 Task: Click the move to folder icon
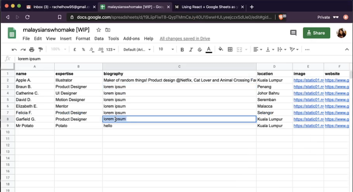pos(108,30)
